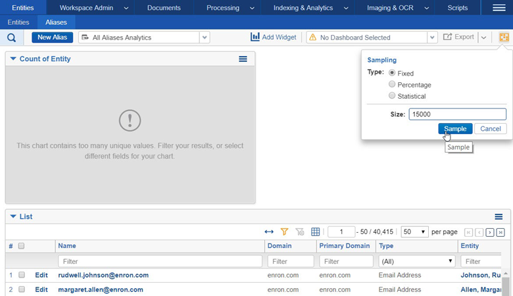Screen dimensions: 513x296
Task: Click the clear all filters icon
Action: 300,232
